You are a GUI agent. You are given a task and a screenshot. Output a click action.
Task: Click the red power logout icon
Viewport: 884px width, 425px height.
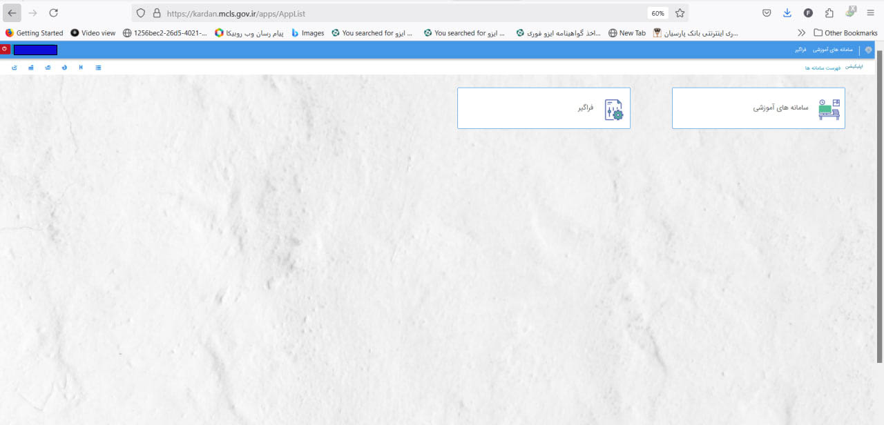(5, 49)
